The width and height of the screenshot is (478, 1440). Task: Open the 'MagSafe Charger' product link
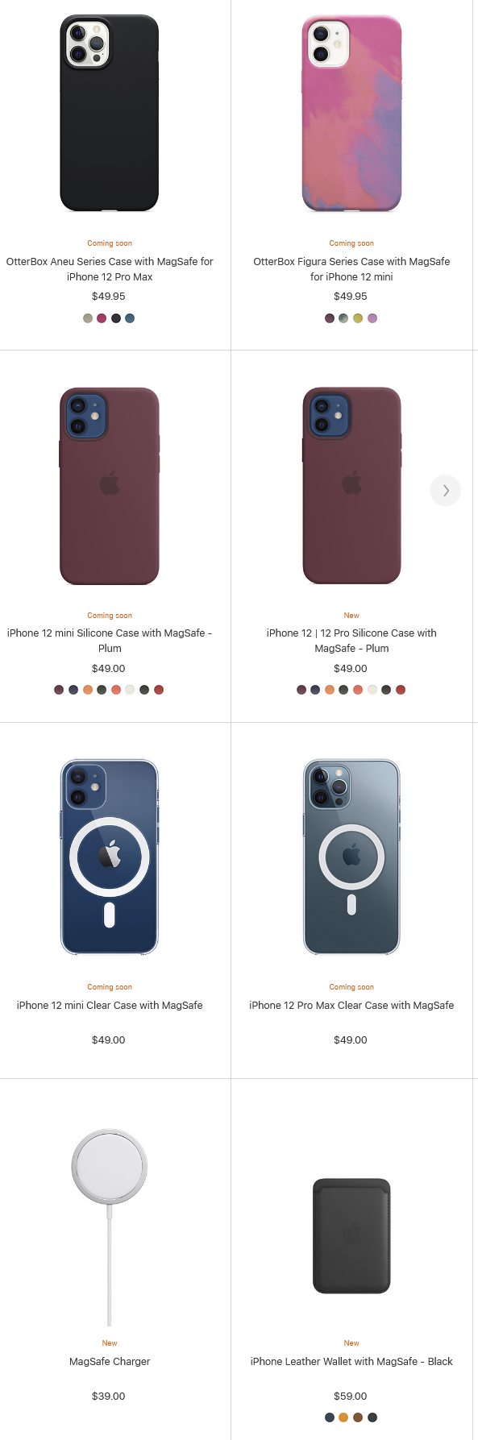(110, 1361)
